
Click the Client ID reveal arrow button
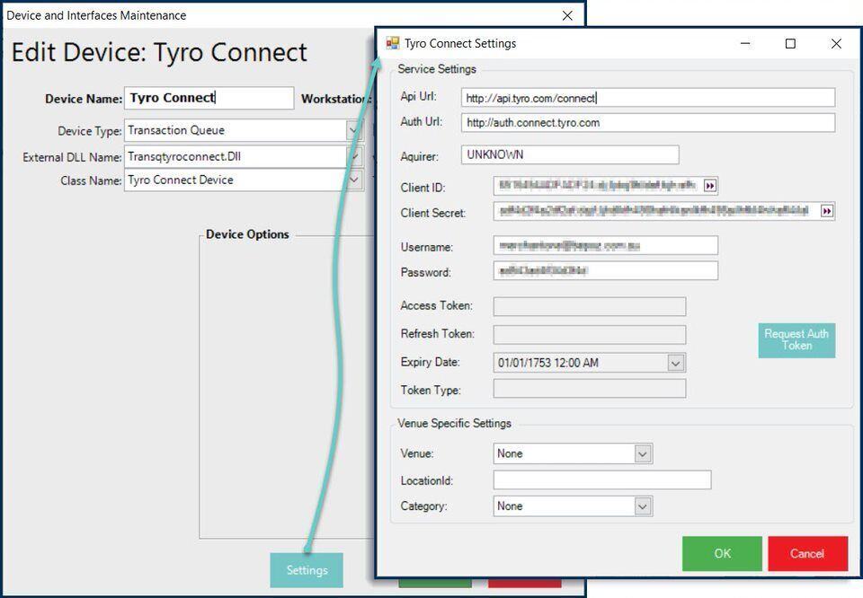[x=710, y=186]
